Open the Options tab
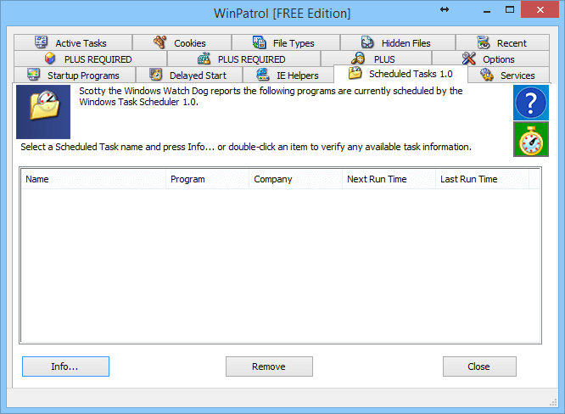The height and width of the screenshot is (414, 565). tap(491, 59)
